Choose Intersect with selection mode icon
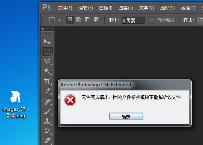The image size is (203, 145). tap(96, 20)
